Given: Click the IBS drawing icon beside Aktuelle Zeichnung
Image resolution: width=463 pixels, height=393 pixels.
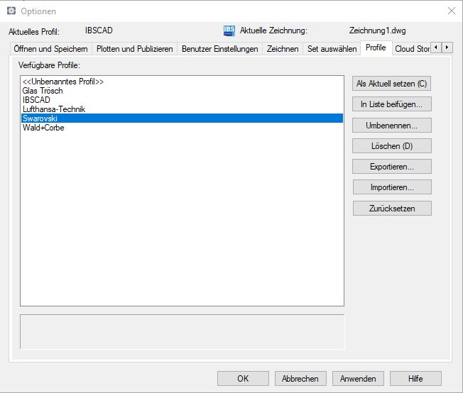Looking at the screenshot, I should tap(229, 31).
